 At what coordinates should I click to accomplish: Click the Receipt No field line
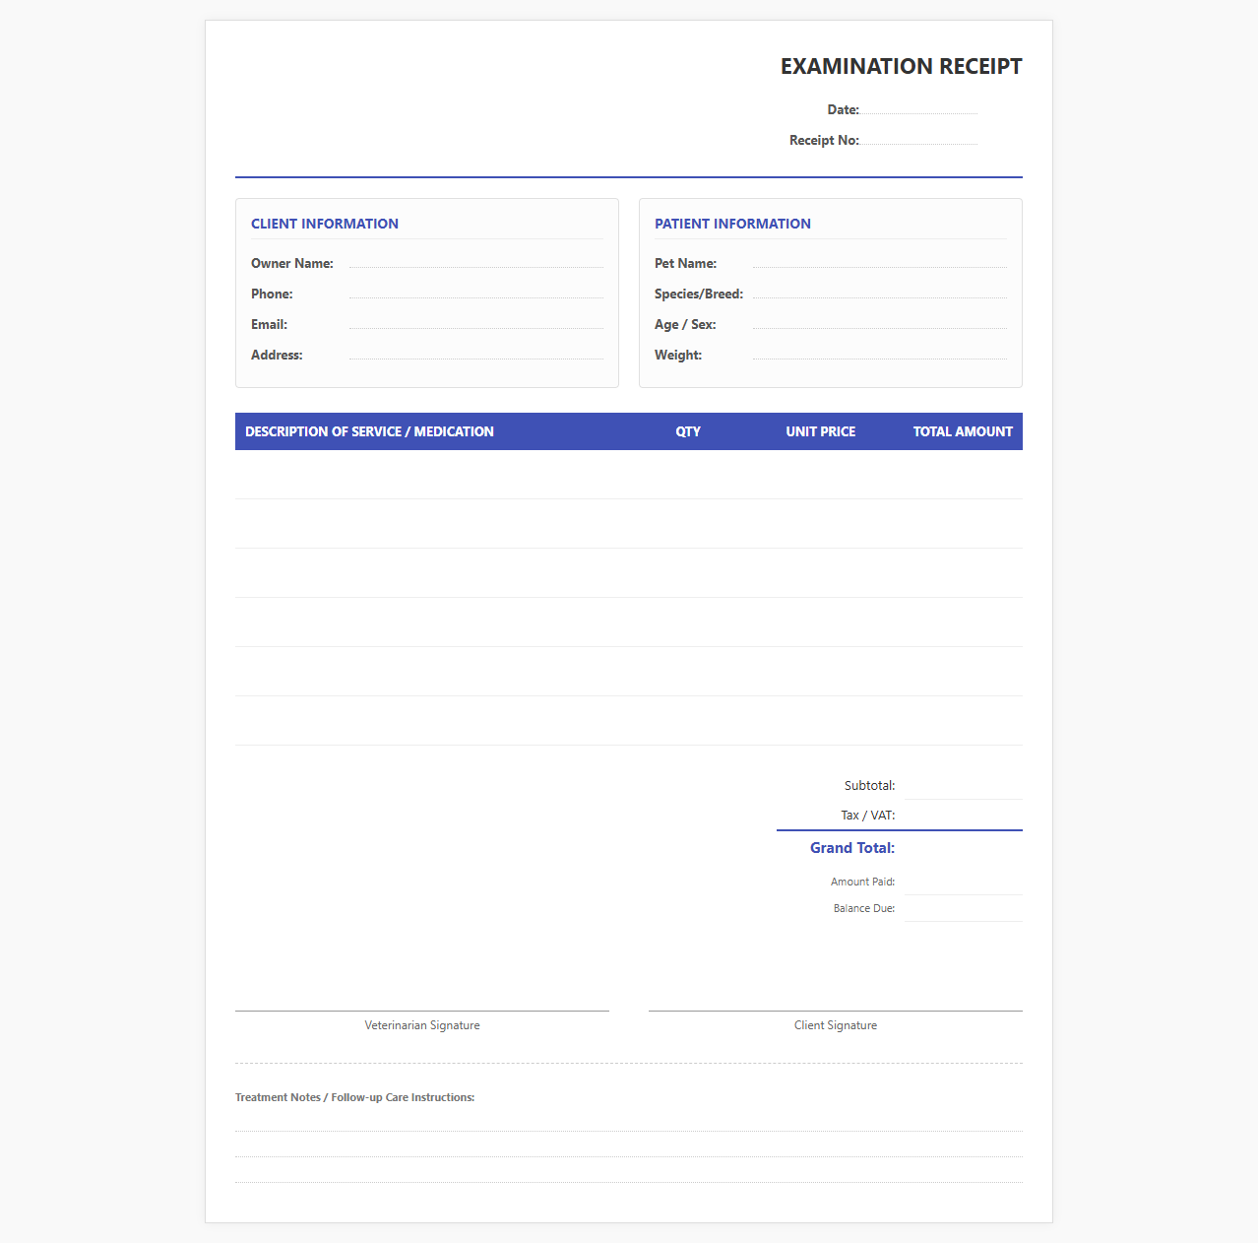[918, 137]
